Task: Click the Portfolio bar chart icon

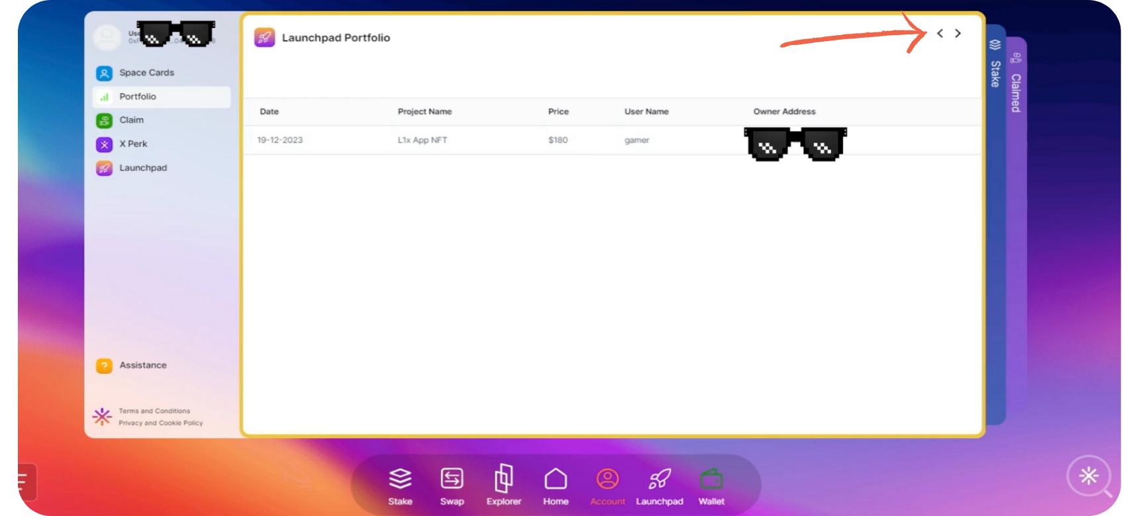Action: 104,97
